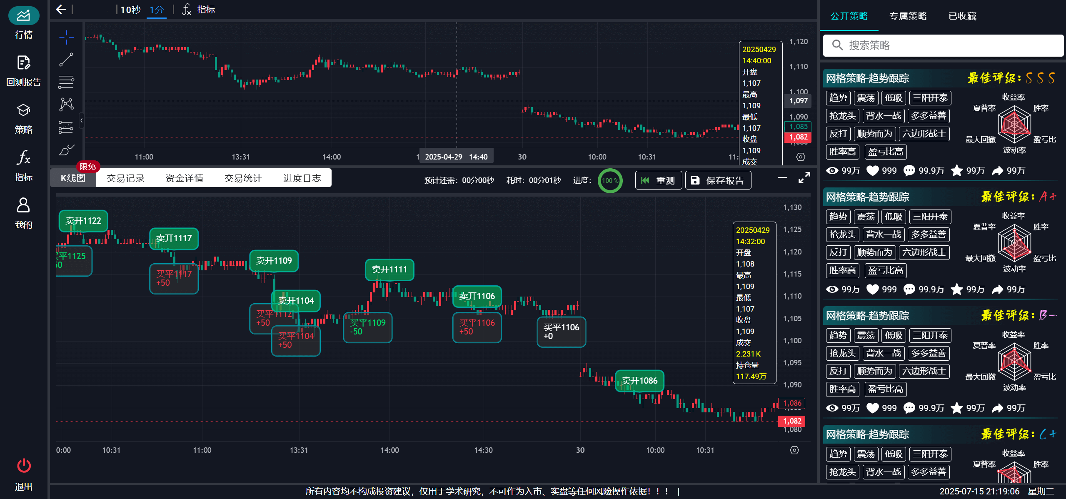
Task: Like the B- rated strategy heart
Action: pyautogui.click(x=872, y=408)
